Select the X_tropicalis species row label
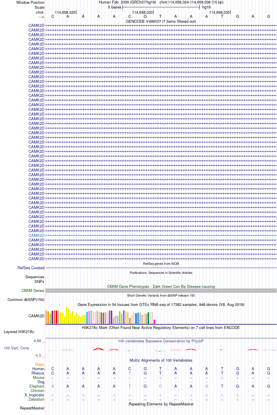Viewport: 277px width, 415px height. pos(34,395)
